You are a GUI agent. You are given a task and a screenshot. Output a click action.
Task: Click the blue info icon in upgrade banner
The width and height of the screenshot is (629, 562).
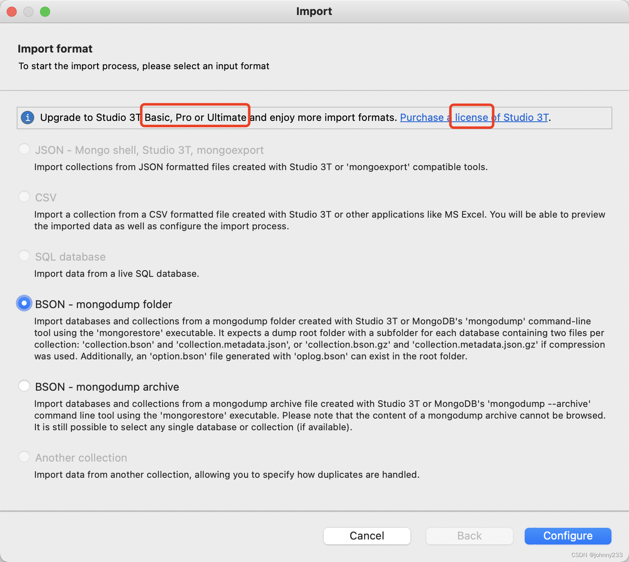(28, 118)
